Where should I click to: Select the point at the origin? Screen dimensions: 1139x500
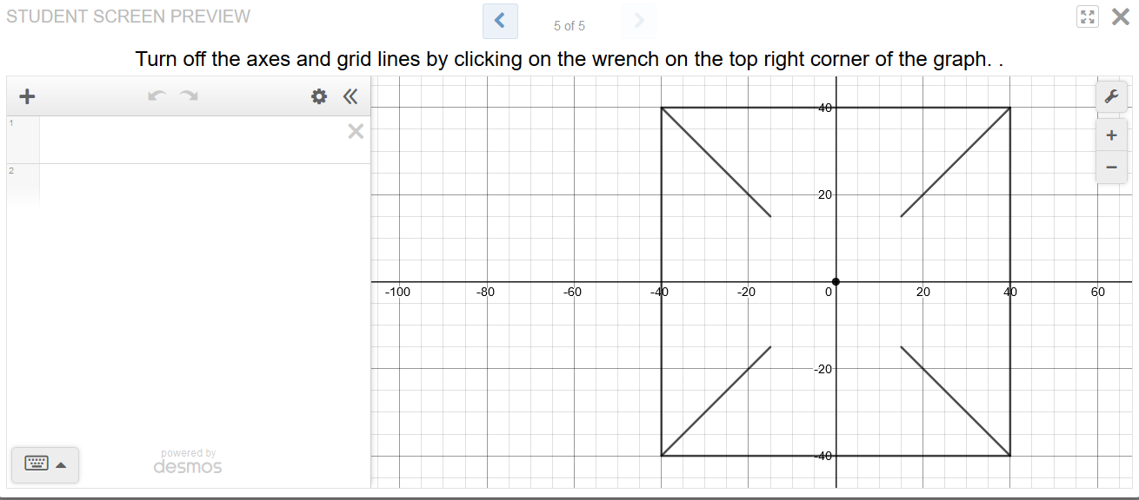[x=836, y=281]
